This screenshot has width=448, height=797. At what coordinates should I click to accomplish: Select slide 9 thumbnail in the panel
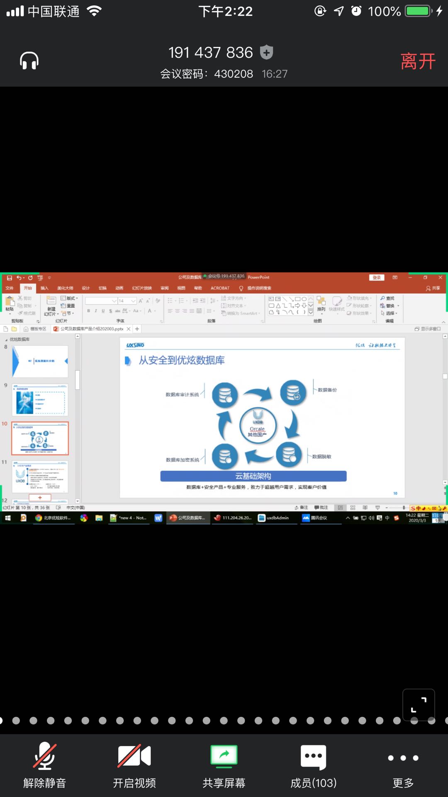[x=40, y=400]
